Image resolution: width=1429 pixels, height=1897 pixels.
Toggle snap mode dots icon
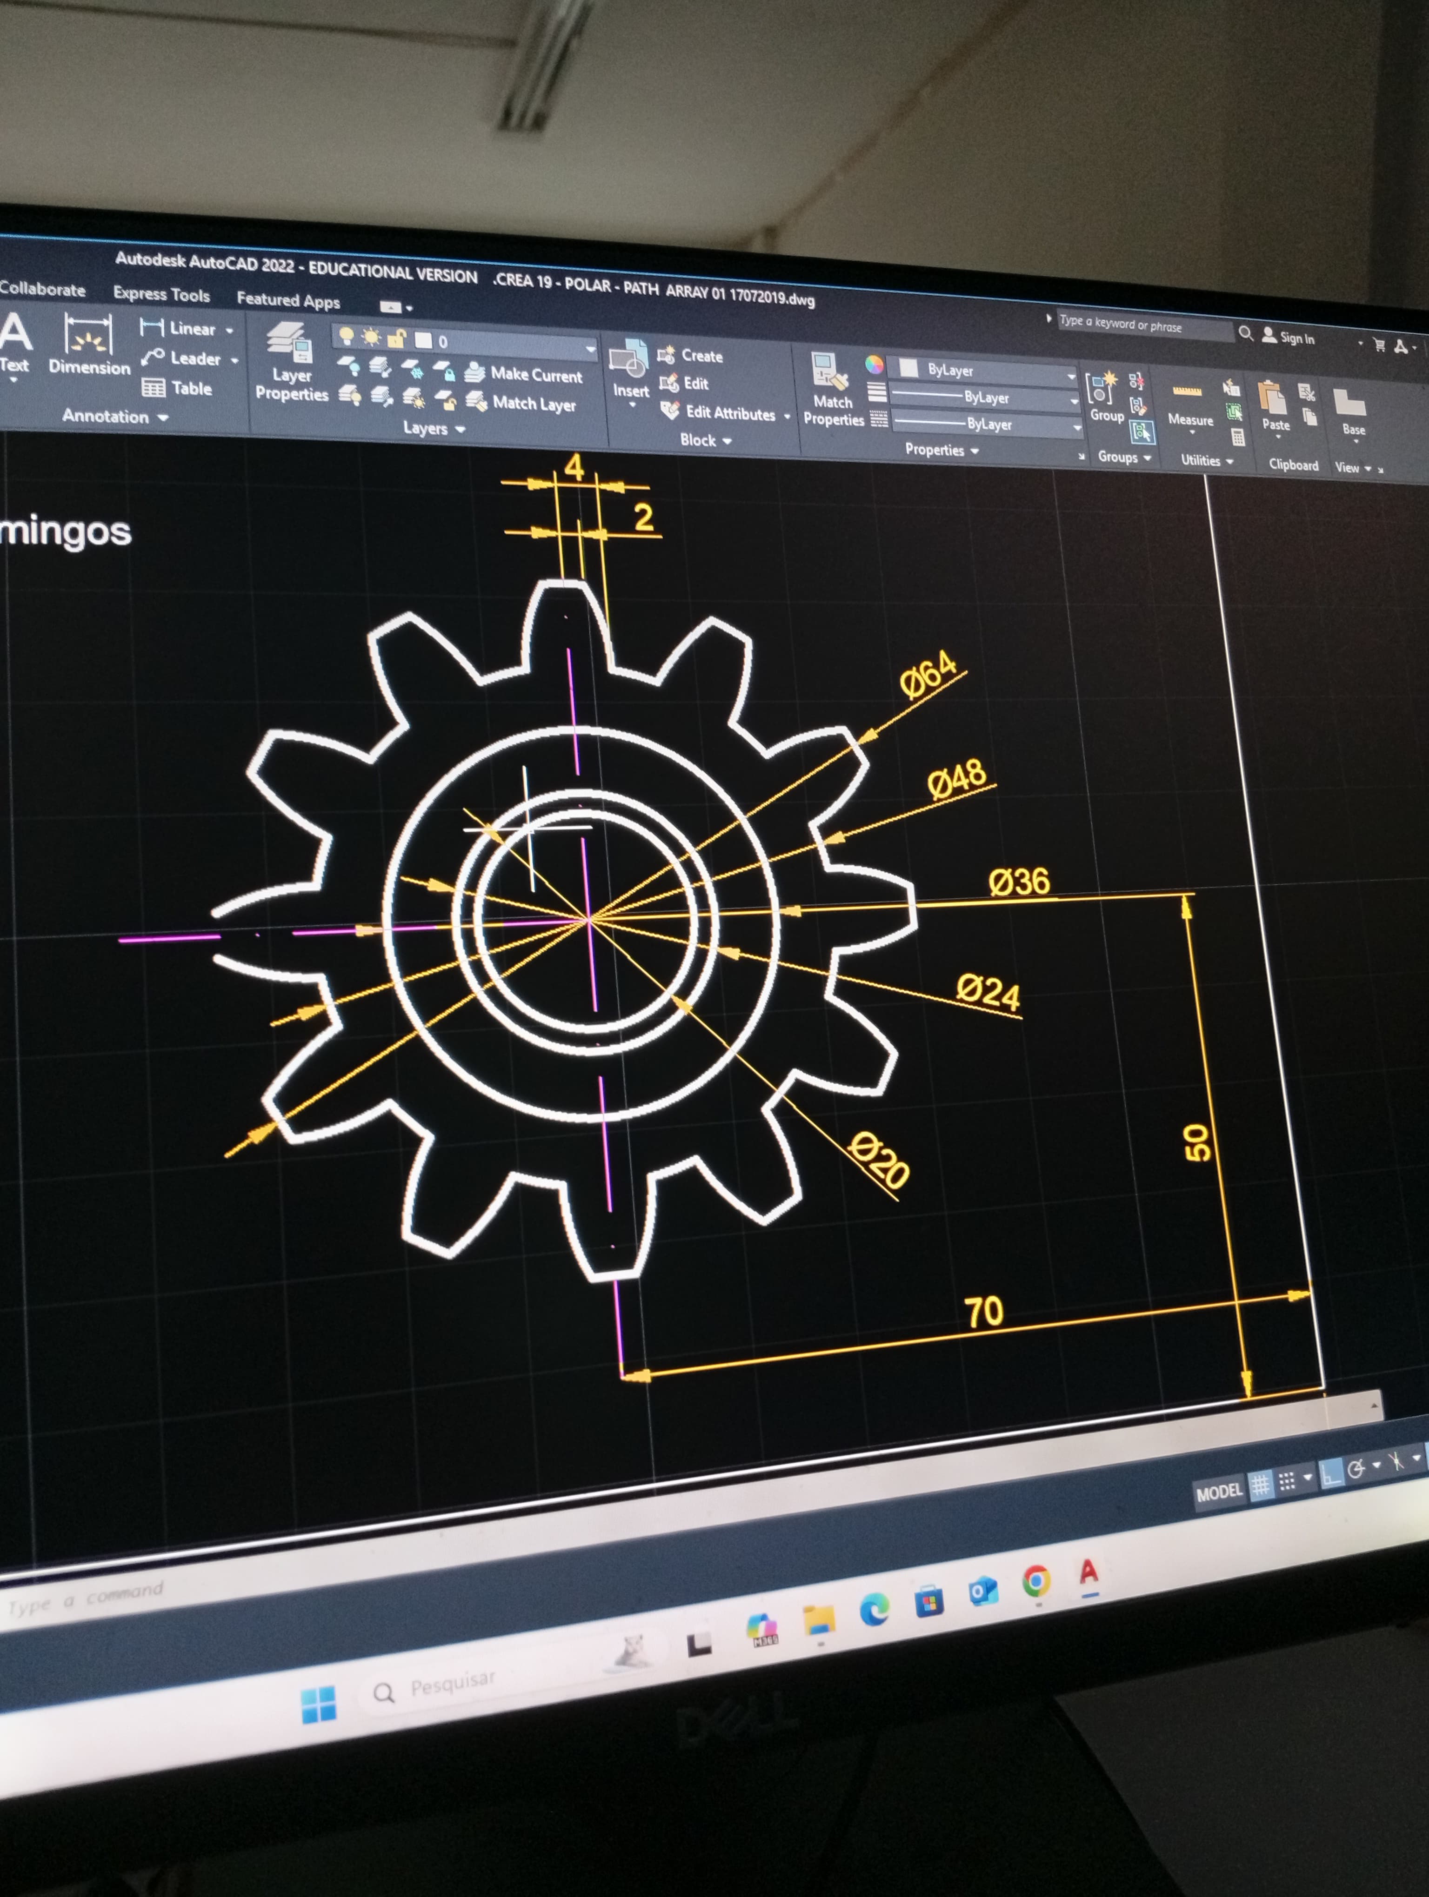[1287, 1481]
